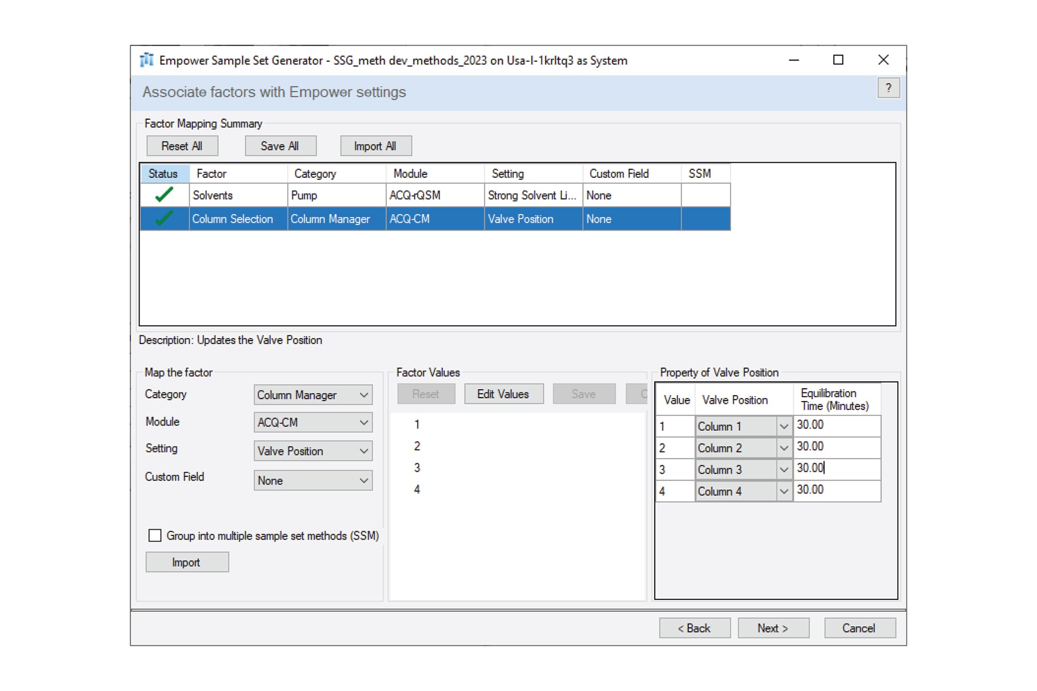Click the Empower logo in the title bar

(x=147, y=60)
